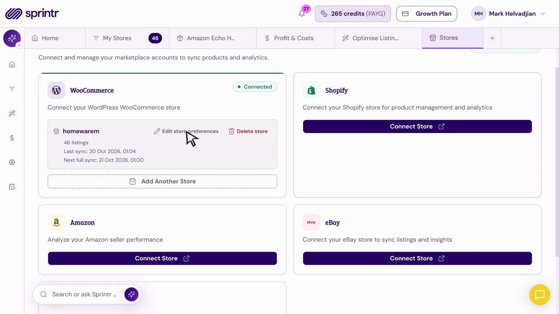The width and height of the screenshot is (559, 314).
Task: Go to Home icon in left sidebar
Action: [x=12, y=65]
